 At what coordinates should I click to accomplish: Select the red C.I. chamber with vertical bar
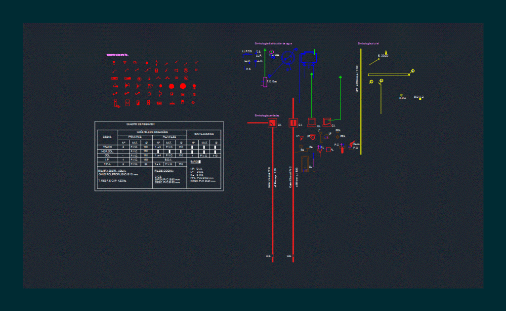click(x=293, y=123)
